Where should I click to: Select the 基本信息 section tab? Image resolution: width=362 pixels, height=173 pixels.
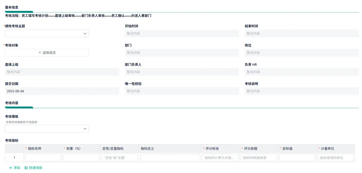12,7
